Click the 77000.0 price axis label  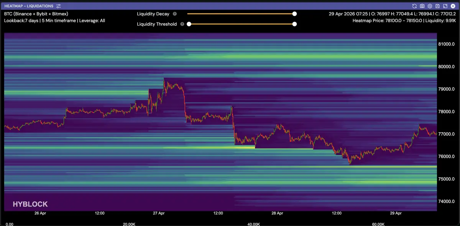click(446, 134)
